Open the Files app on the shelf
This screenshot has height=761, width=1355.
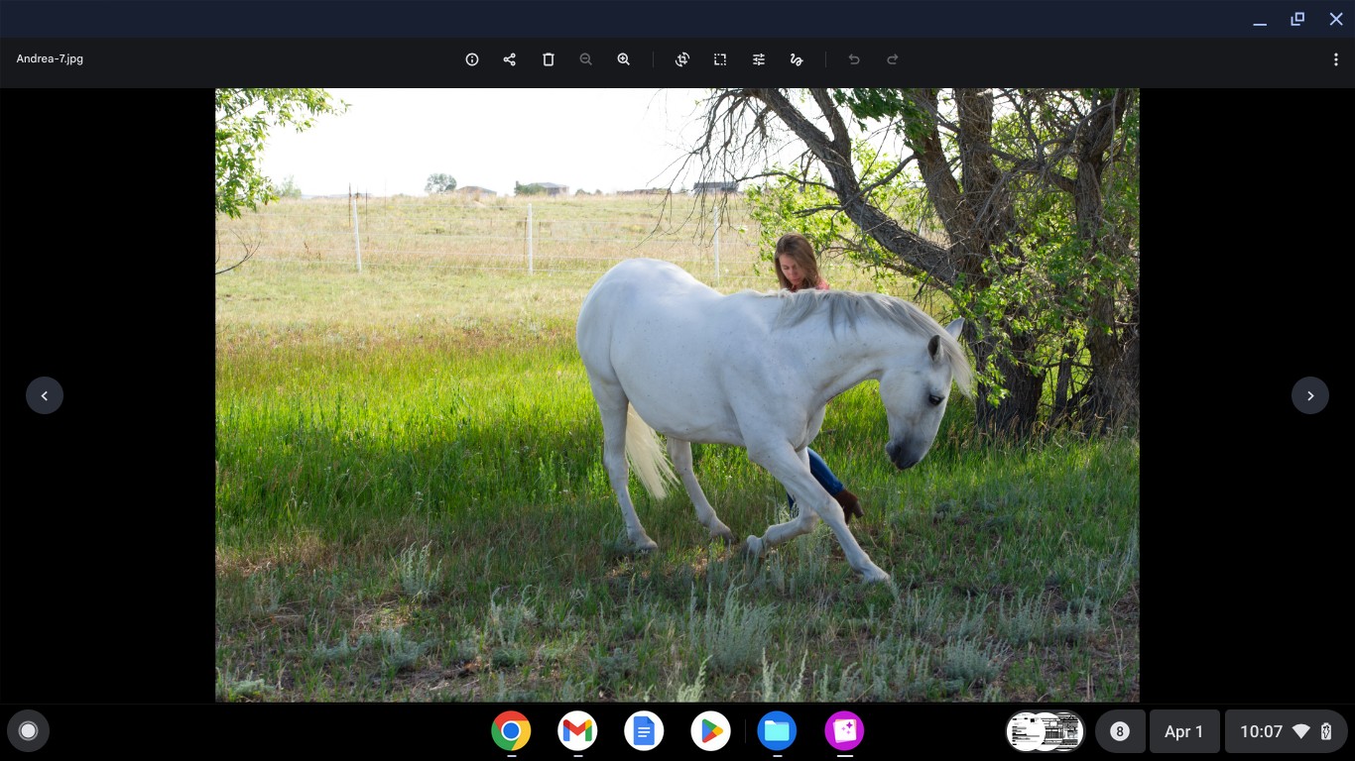tap(777, 731)
